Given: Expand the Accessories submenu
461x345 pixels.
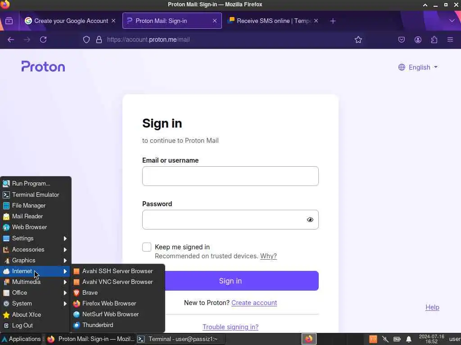Looking at the screenshot, I should pyautogui.click(x=36, y=249).
